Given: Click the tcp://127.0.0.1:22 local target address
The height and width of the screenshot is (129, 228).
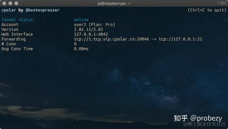Looking at the screenshot, I should click(180, 39).
